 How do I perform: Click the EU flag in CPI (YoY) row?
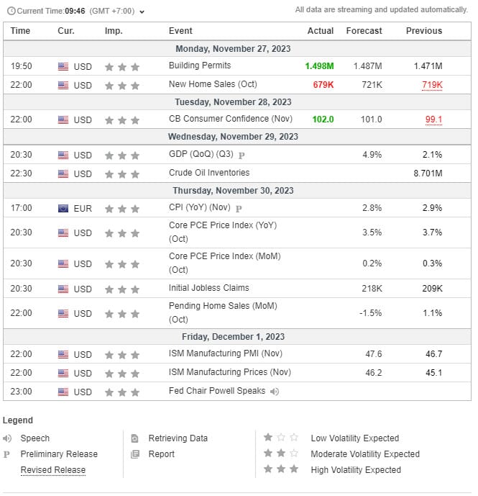(x=63, y=209)
